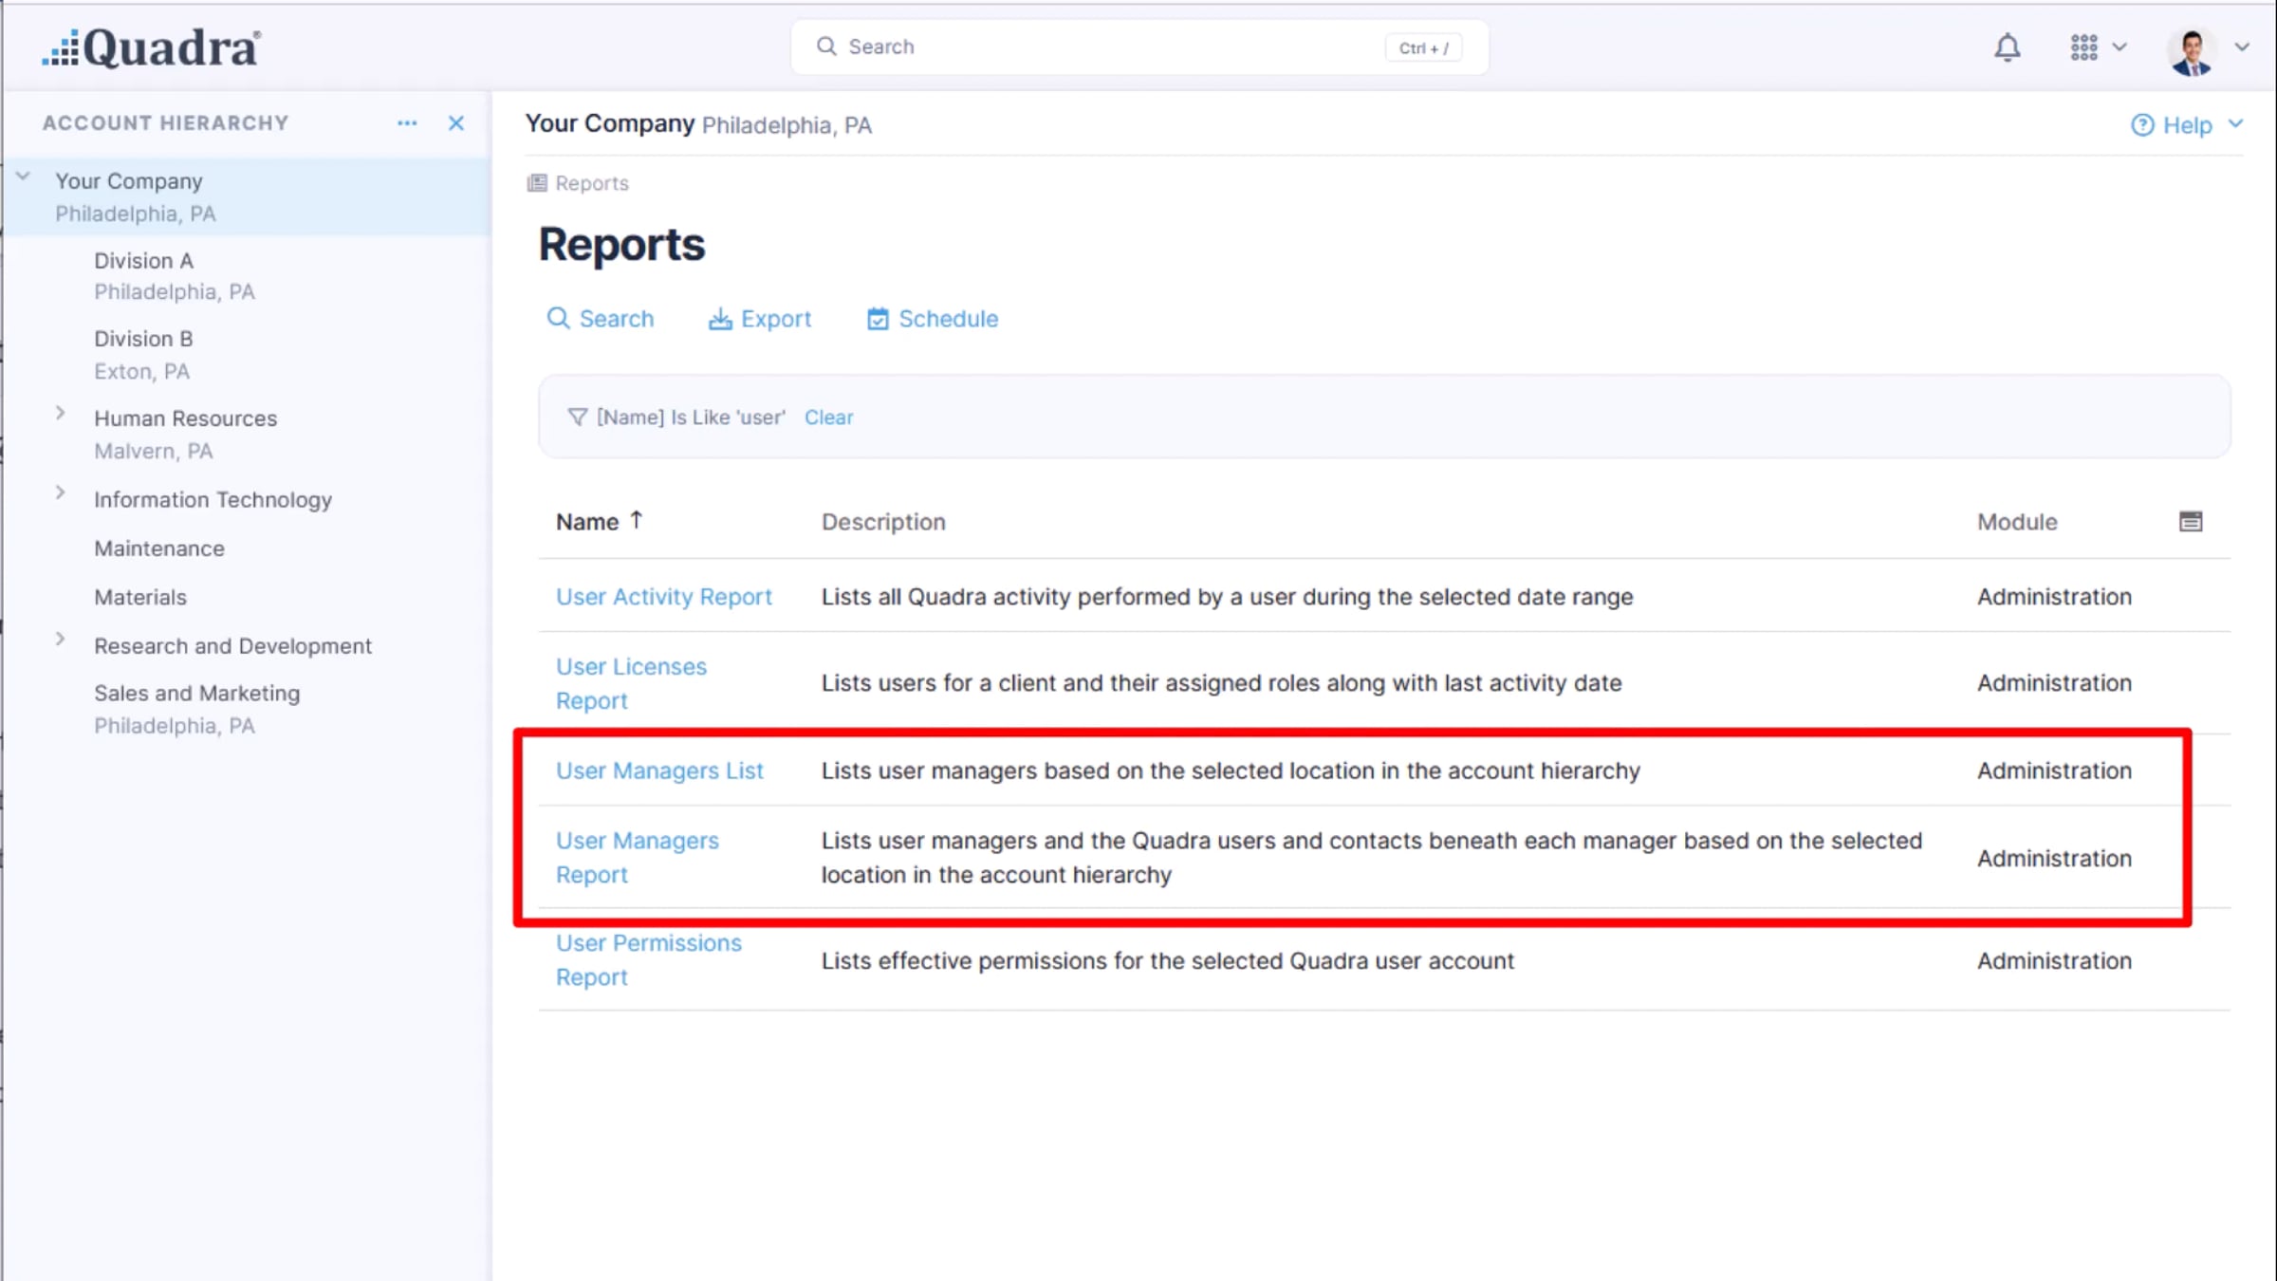Click the filter funnel icon
2277x1281 pixels.
[x=577, y=418]
